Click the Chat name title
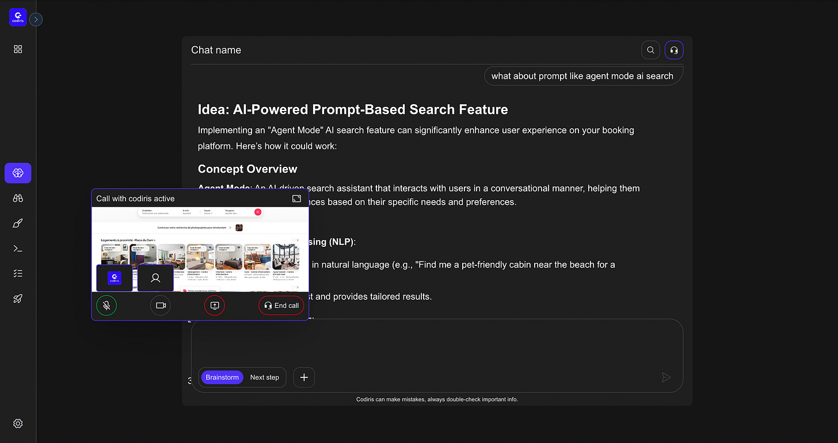Viewport: 838px width, 443px height. pyautogui.click(x=216, y=50)
